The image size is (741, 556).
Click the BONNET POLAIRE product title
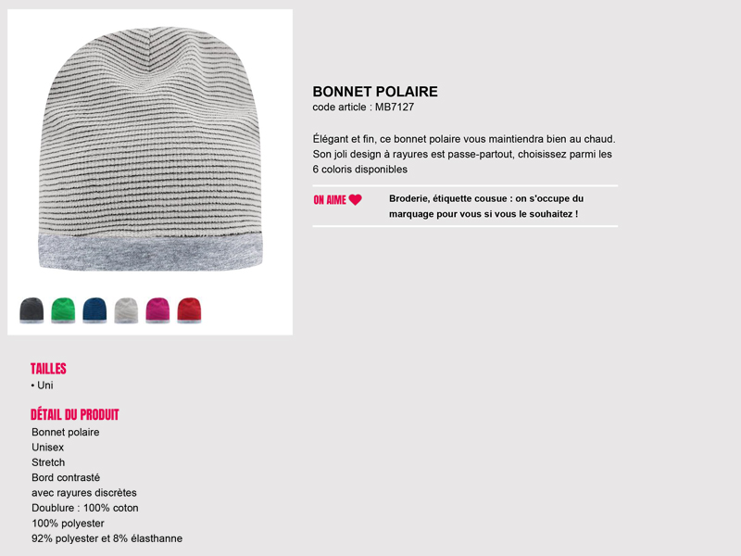pos(375,92)
